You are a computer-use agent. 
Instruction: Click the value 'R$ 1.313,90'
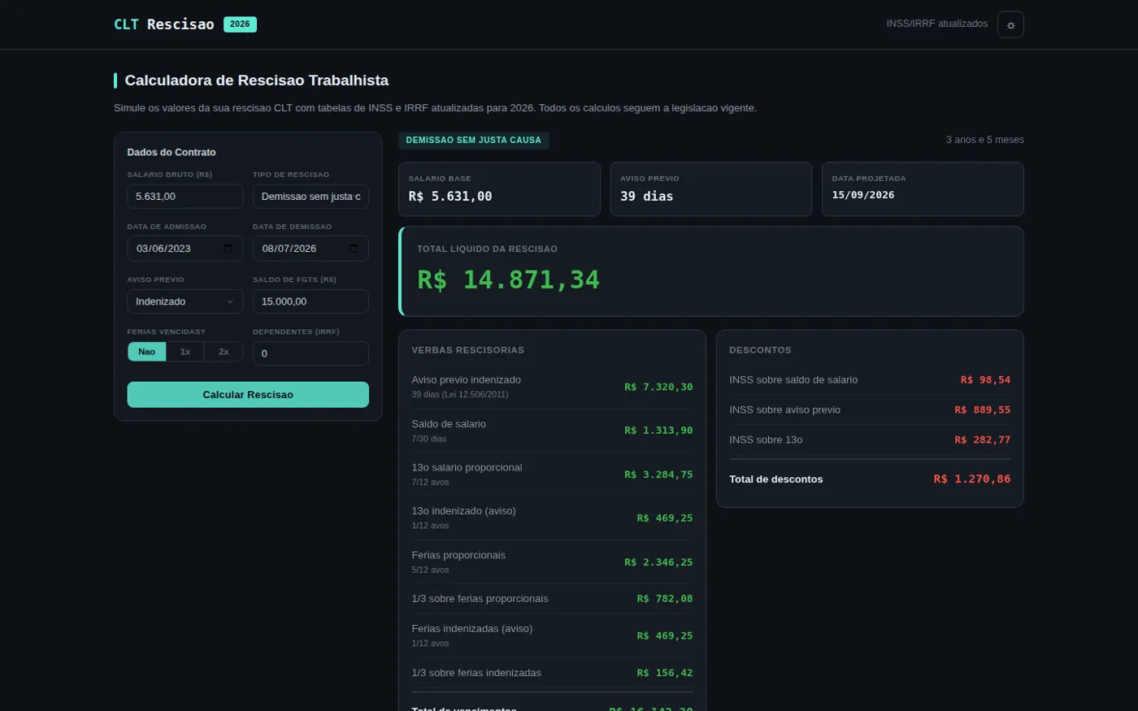point(658,431)
